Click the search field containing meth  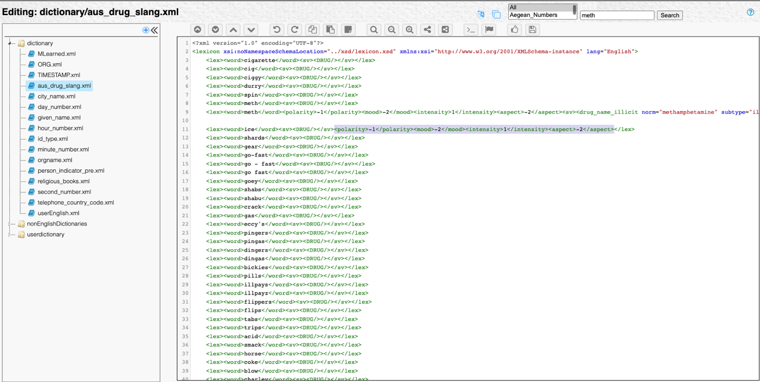(x=617, y=15)
